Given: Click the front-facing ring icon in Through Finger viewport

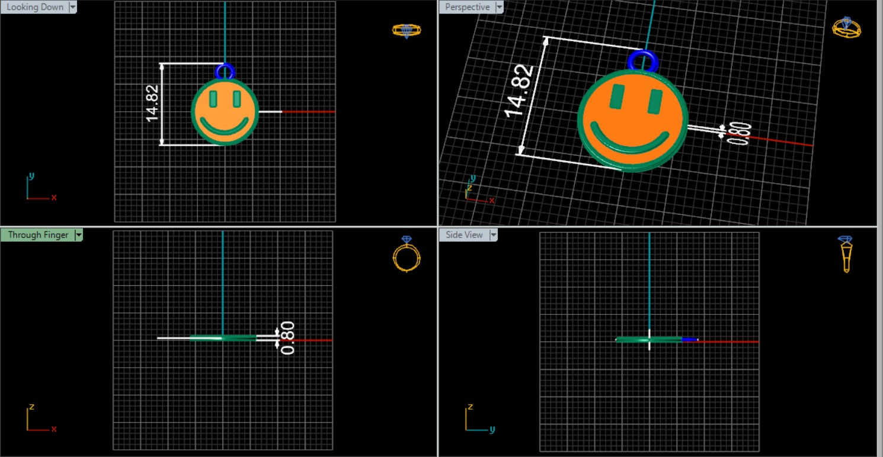Looking at the screenshot, I should click(x=407, y=255).
